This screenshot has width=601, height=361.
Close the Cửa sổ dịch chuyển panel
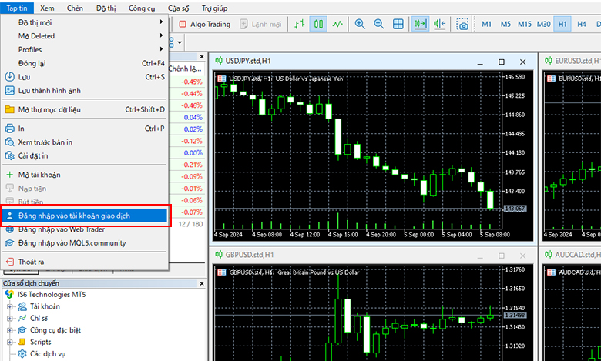pyautogui.click(x=202, y=284)
